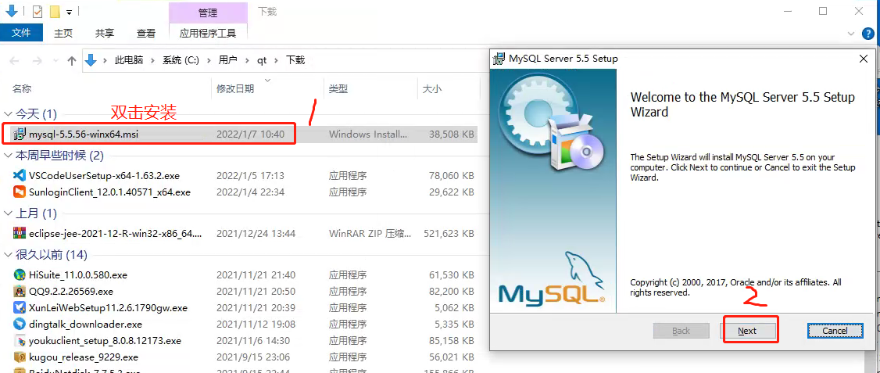Expand the chevron after 此电脑 in path
The height and width of the screenshot is (373, 880).
[153, 60]
